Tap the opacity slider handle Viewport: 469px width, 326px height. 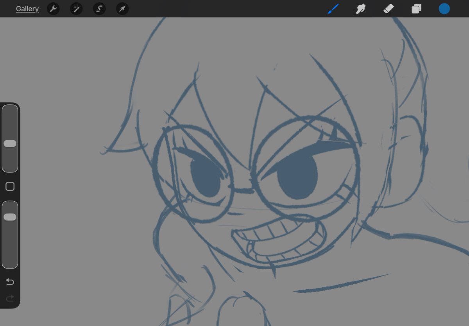10,216
